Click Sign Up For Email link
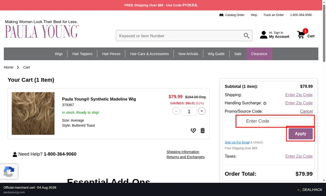The width and height of the screenshot is (326, 196). (237, 142)
